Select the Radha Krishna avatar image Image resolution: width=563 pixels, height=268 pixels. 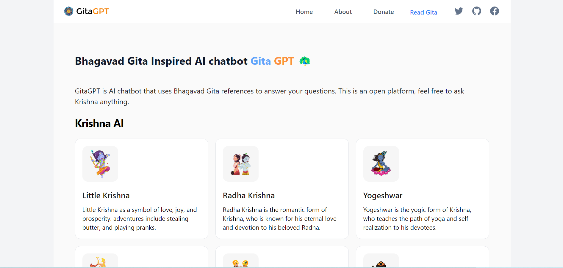(x=241, y=164)
